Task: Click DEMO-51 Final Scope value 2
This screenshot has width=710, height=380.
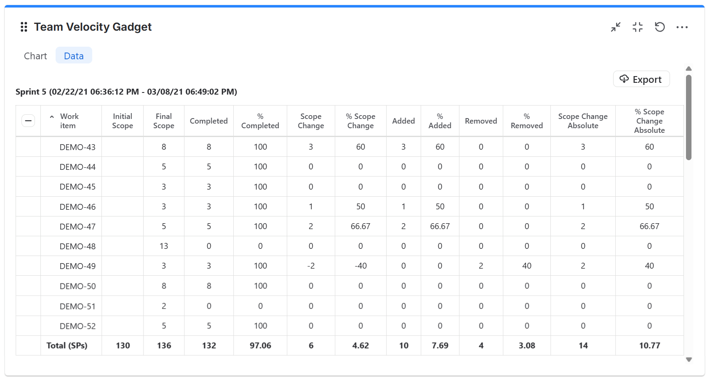Action: [x=164, y=306]
